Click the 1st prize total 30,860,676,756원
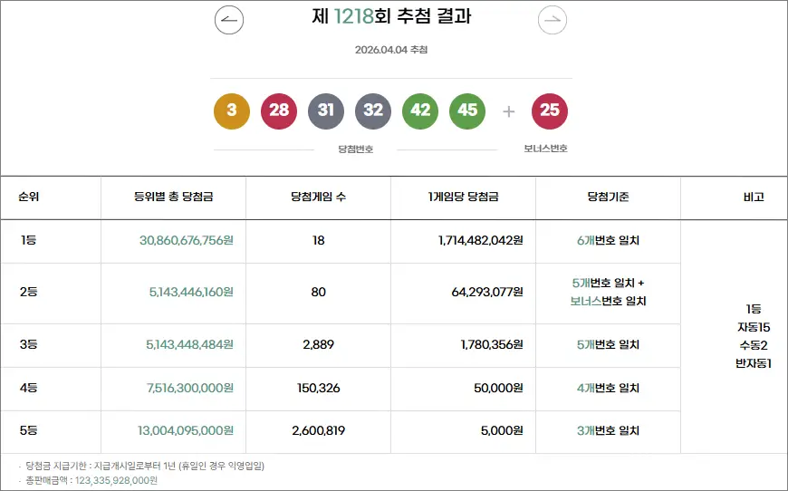 pyautogui.click(x=187, y=241)
